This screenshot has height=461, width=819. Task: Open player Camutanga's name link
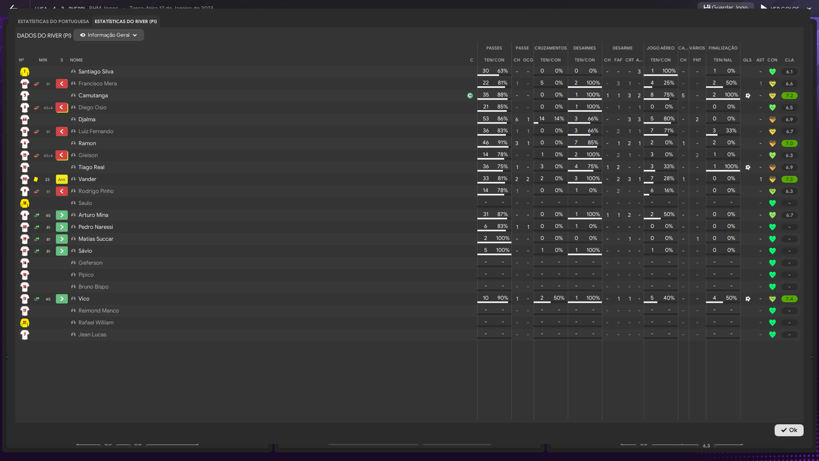click(93, 96)
